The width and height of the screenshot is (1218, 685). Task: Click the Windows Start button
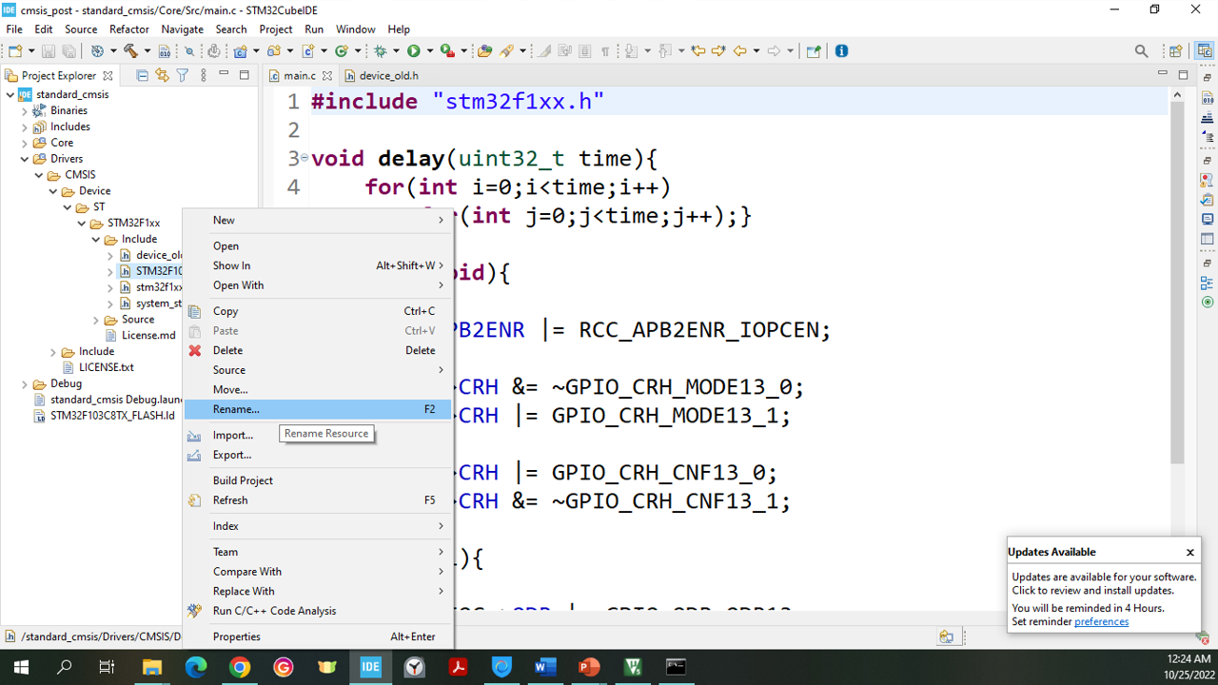(21, 667)
